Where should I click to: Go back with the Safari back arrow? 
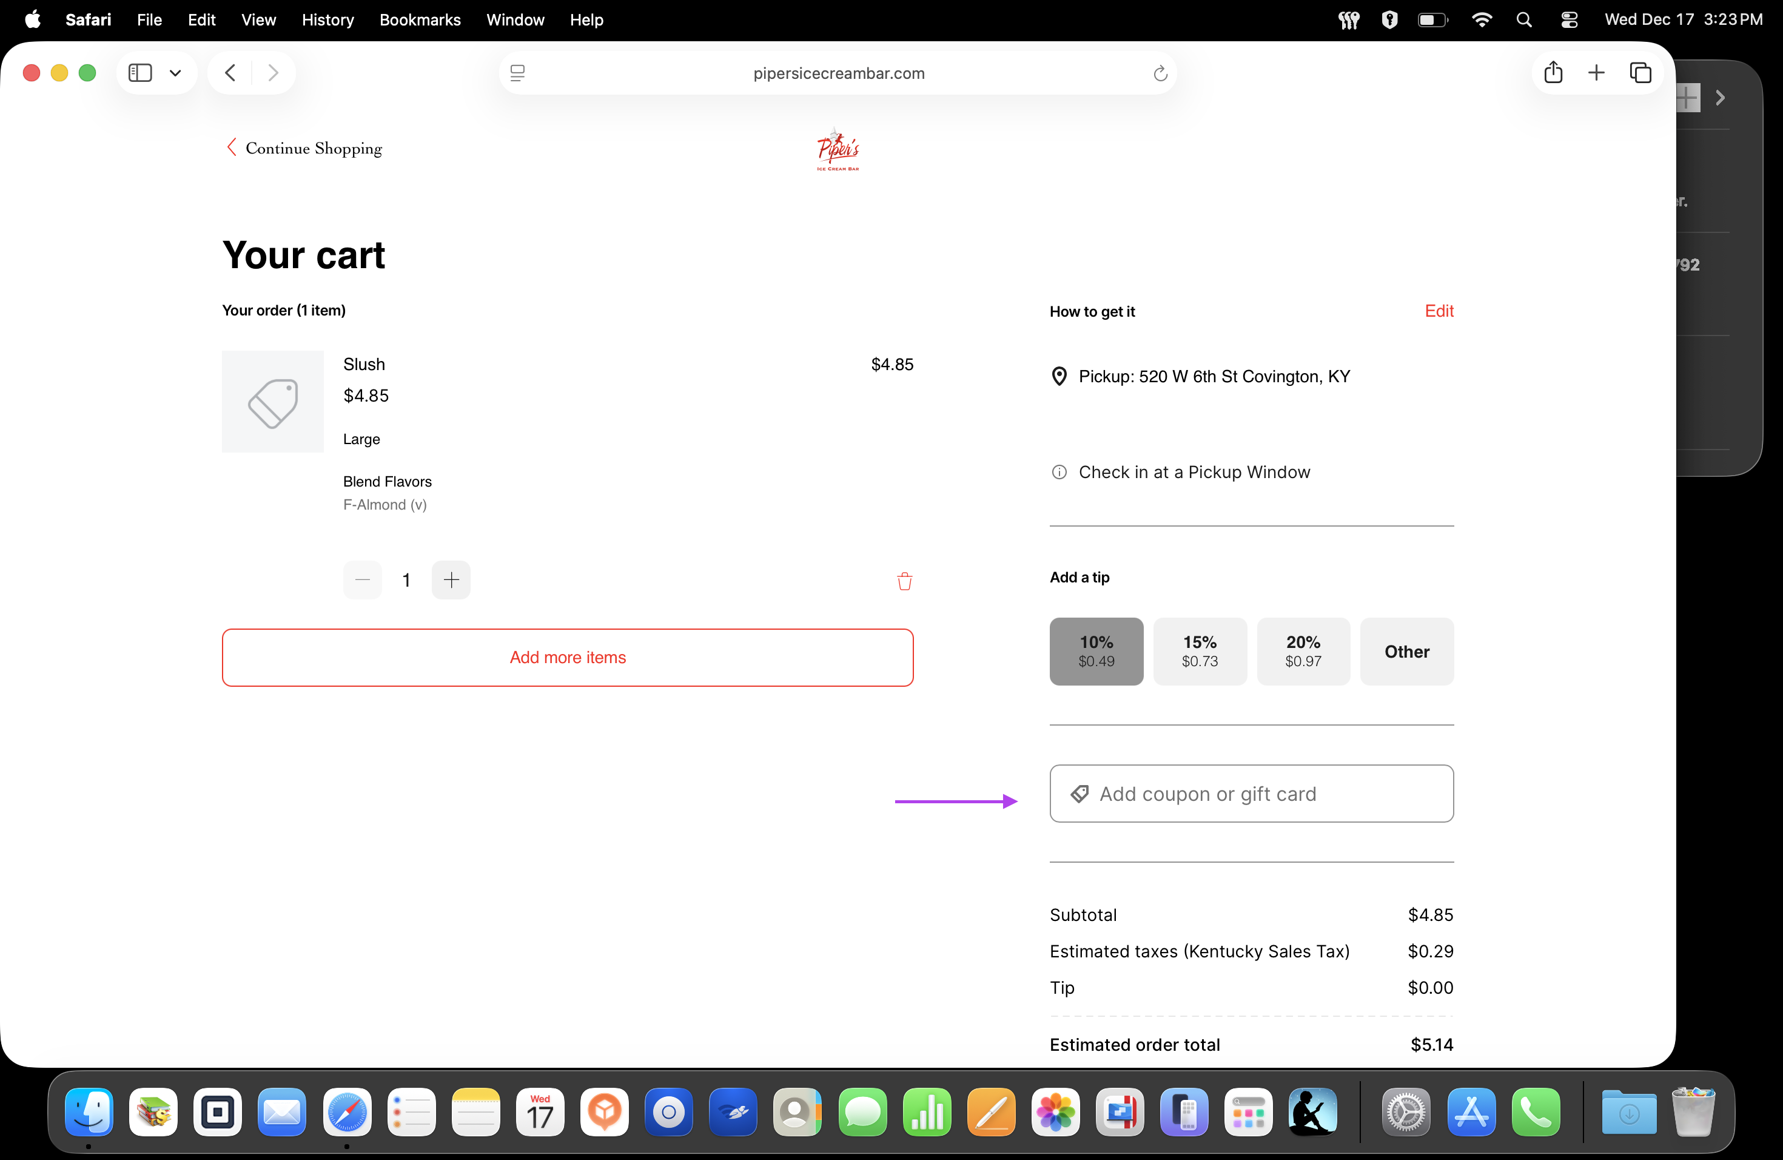[x=230, y=73]
